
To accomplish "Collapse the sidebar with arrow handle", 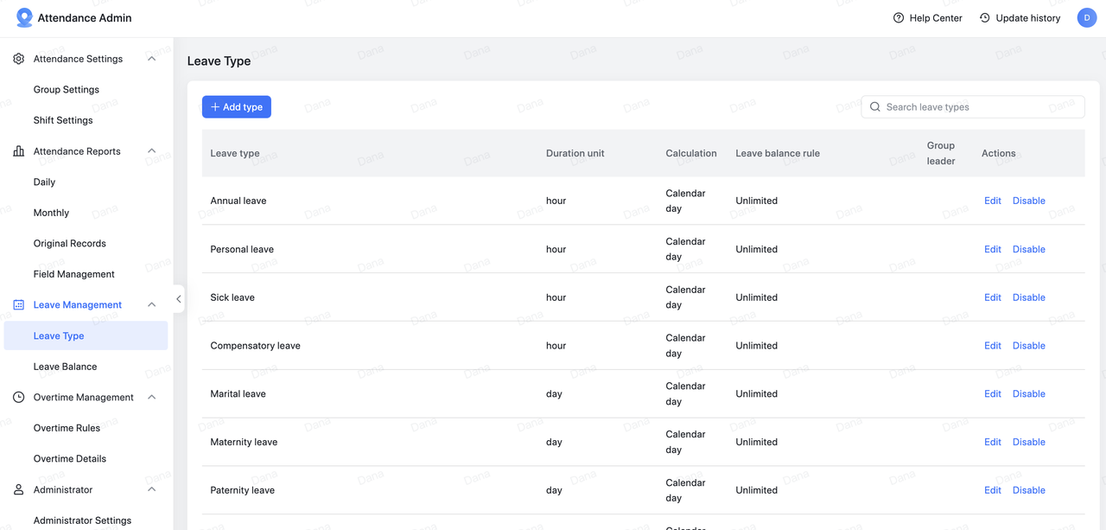I will coord(179,299).
